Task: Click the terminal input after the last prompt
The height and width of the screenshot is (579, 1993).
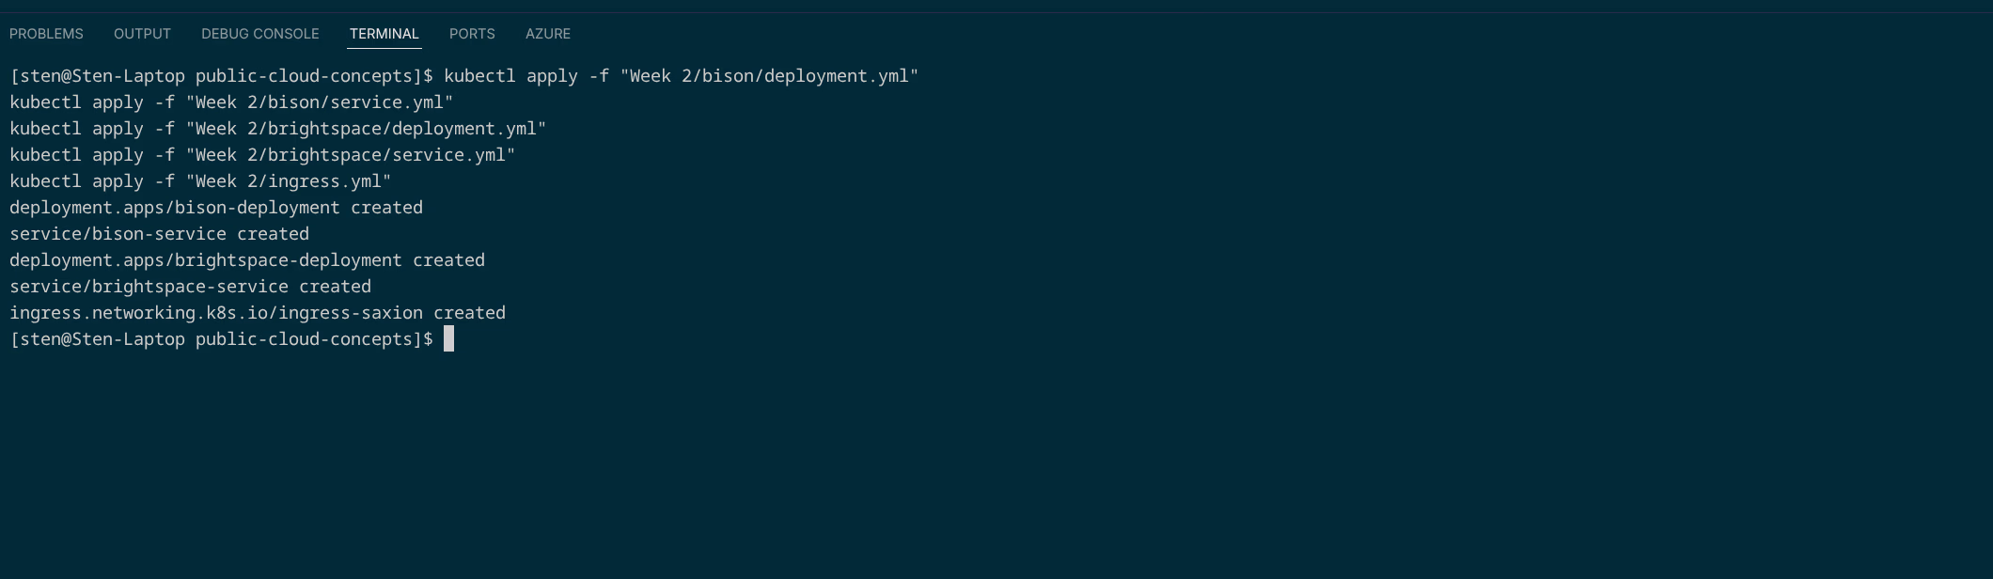Action: 449,339
